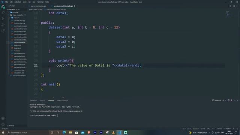Screen dimensions: 240x135
Task: Maximize the terminal panel size
Action: tap(235, 100)
